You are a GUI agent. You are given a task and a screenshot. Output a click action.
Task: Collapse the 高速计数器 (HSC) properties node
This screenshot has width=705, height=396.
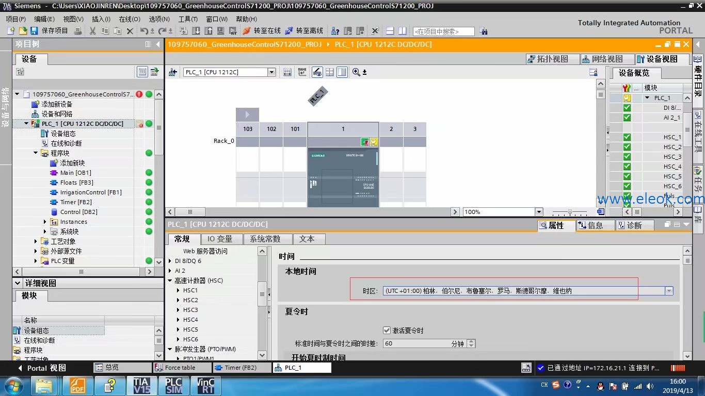tap(170, 280)
